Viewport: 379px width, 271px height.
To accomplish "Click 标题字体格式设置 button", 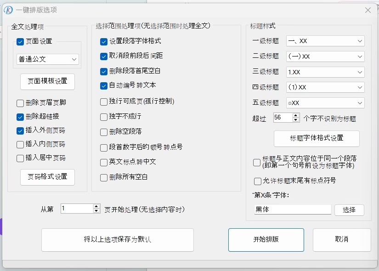I will 317,138.
